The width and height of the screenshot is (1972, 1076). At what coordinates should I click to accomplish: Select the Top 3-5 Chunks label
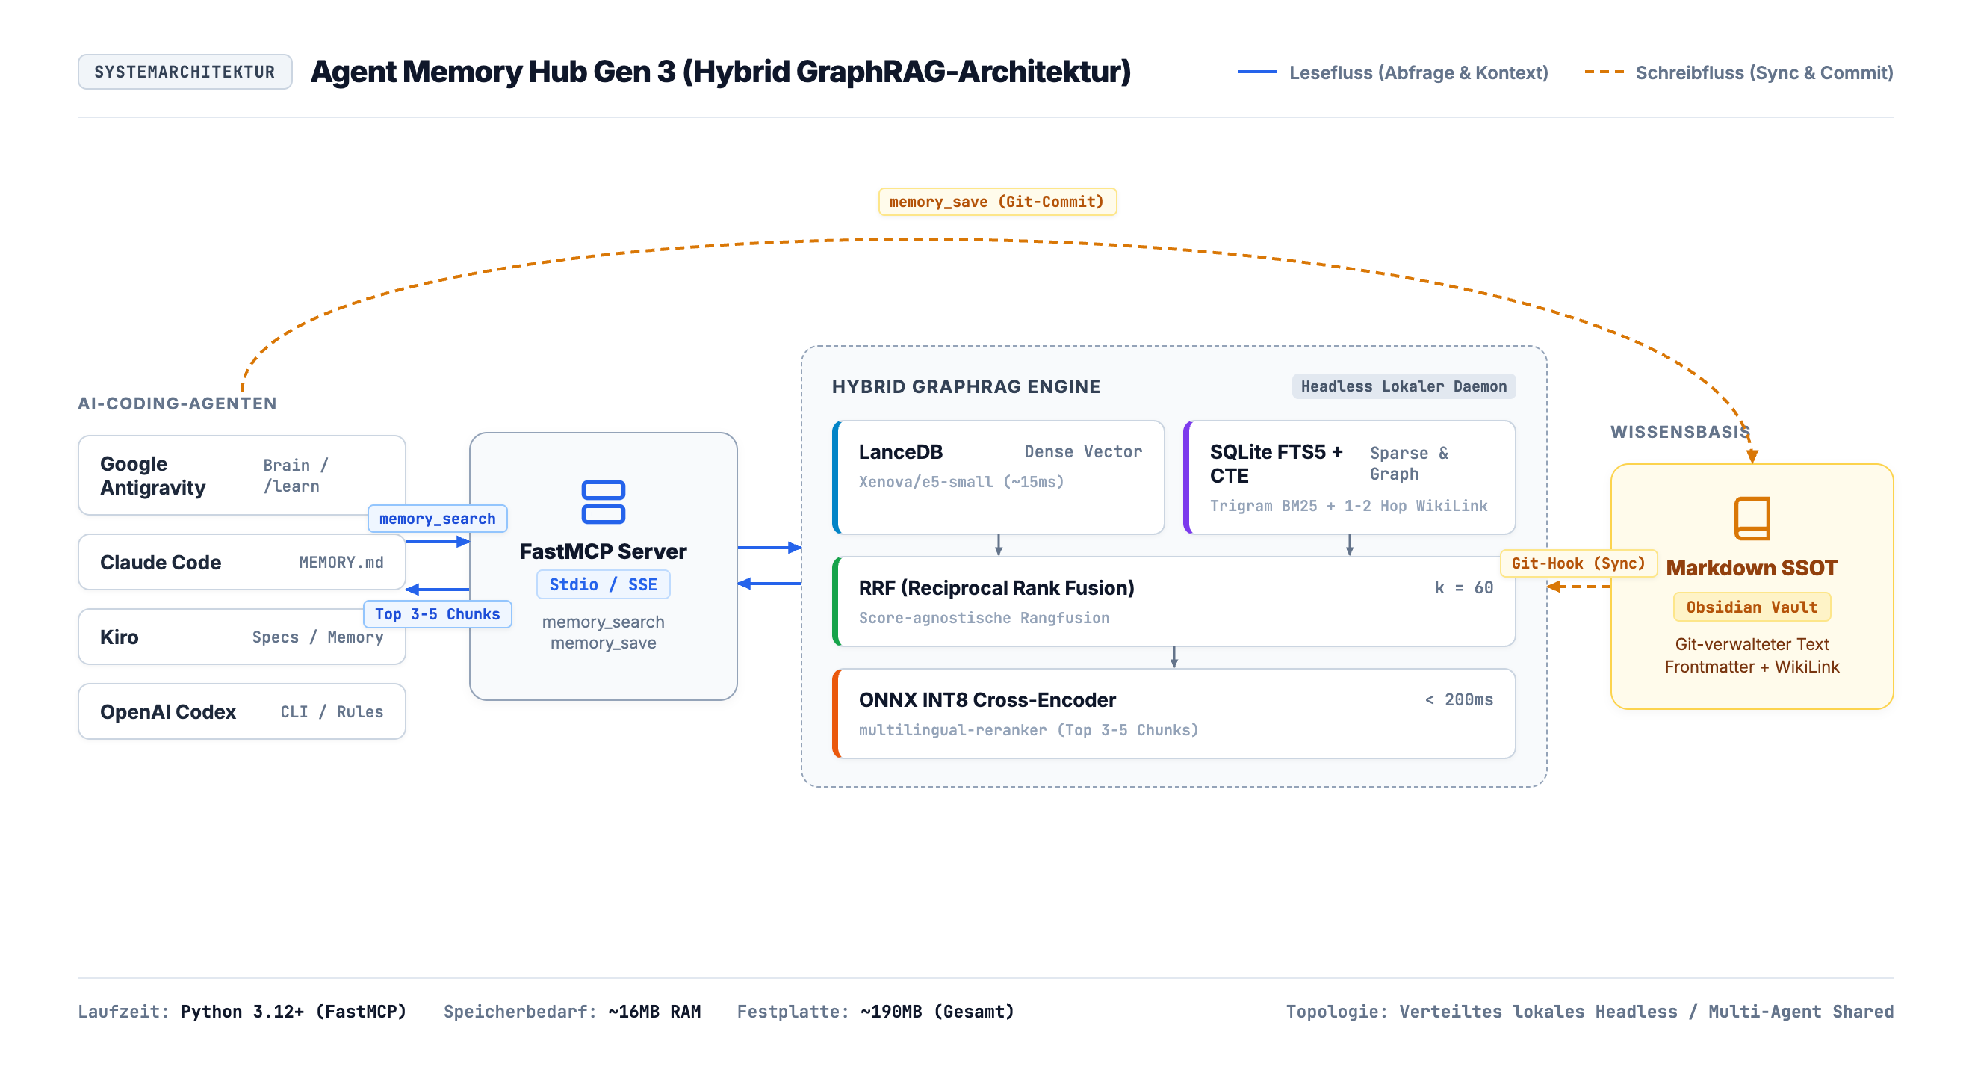pyautogui.click(x=437, y=614)
